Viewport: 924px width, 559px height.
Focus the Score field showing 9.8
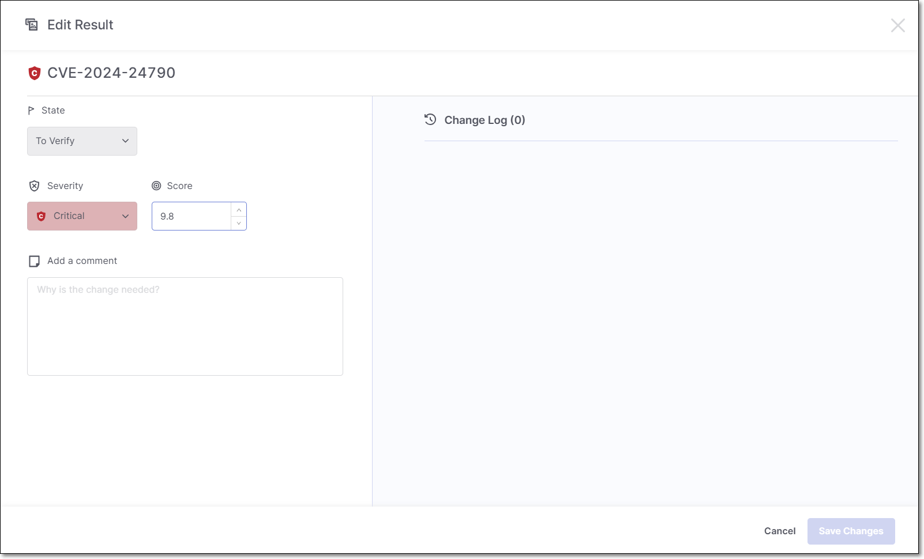[x=191, y=217]
